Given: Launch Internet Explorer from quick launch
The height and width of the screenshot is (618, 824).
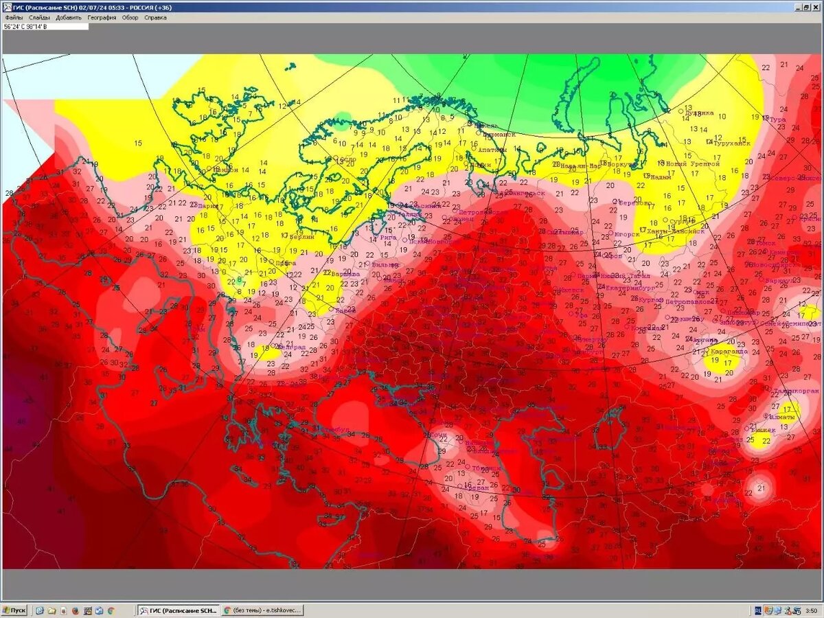Looking at the screenshot, I should coord(41,610).
